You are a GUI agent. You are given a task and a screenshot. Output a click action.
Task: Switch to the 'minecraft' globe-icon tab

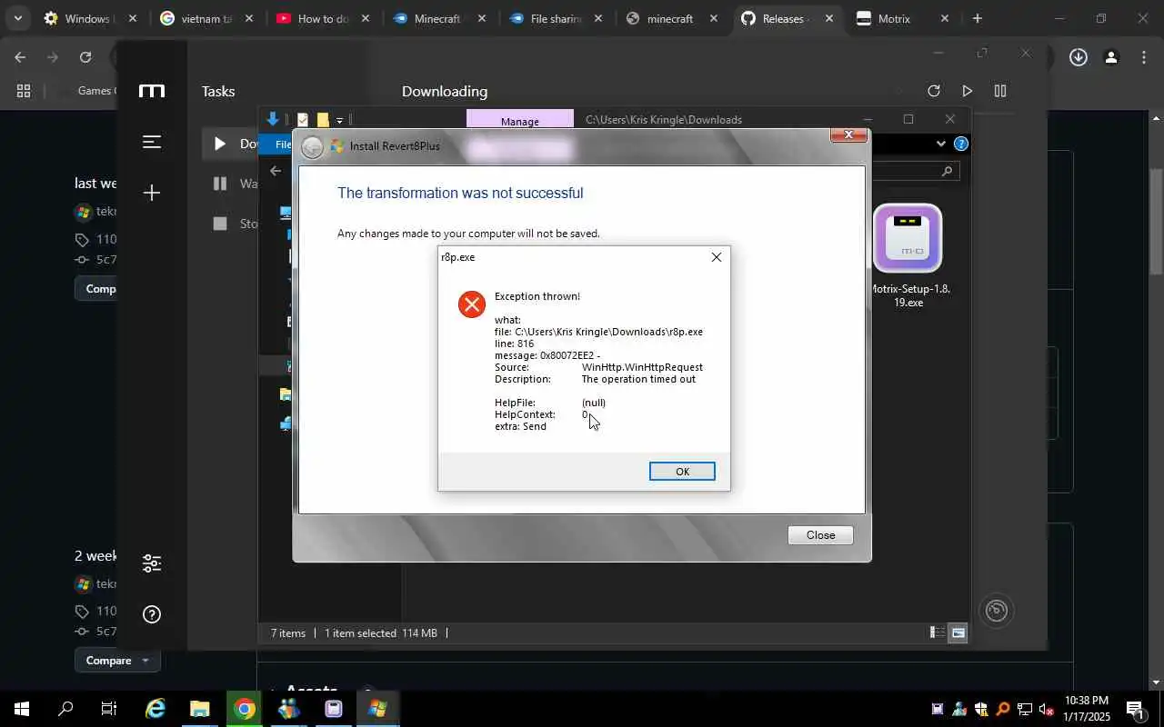click(671, 18)
